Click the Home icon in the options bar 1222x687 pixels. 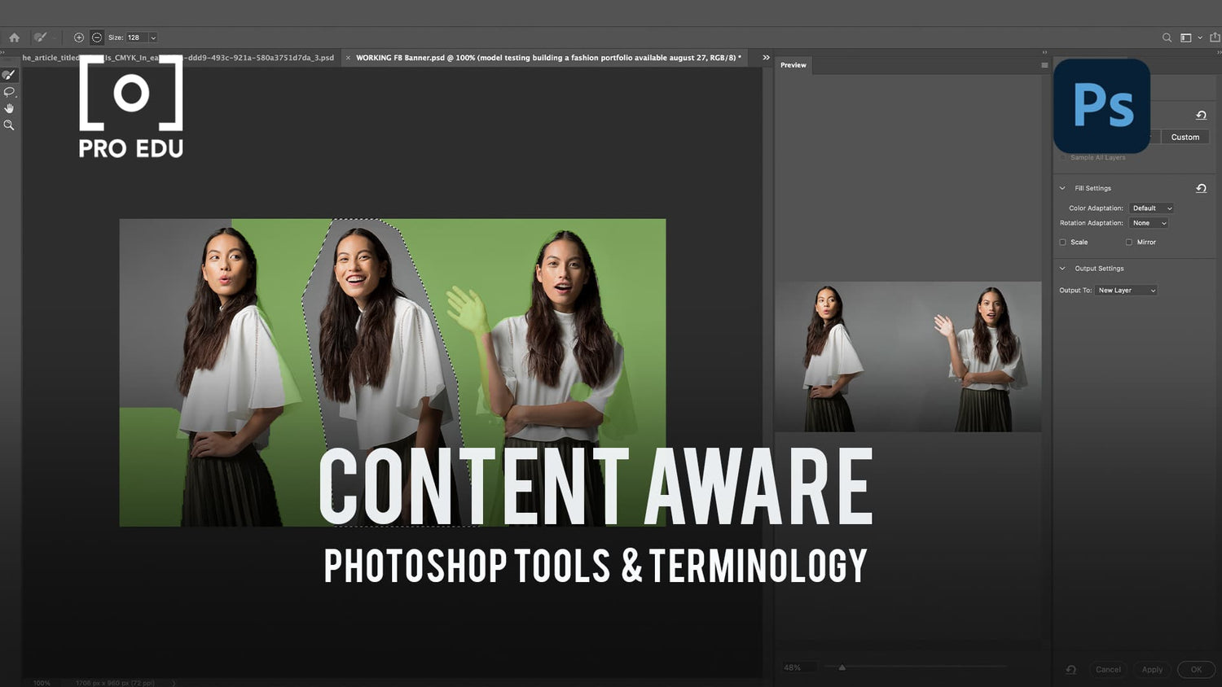pyautogui.click(x=13, y=37)
